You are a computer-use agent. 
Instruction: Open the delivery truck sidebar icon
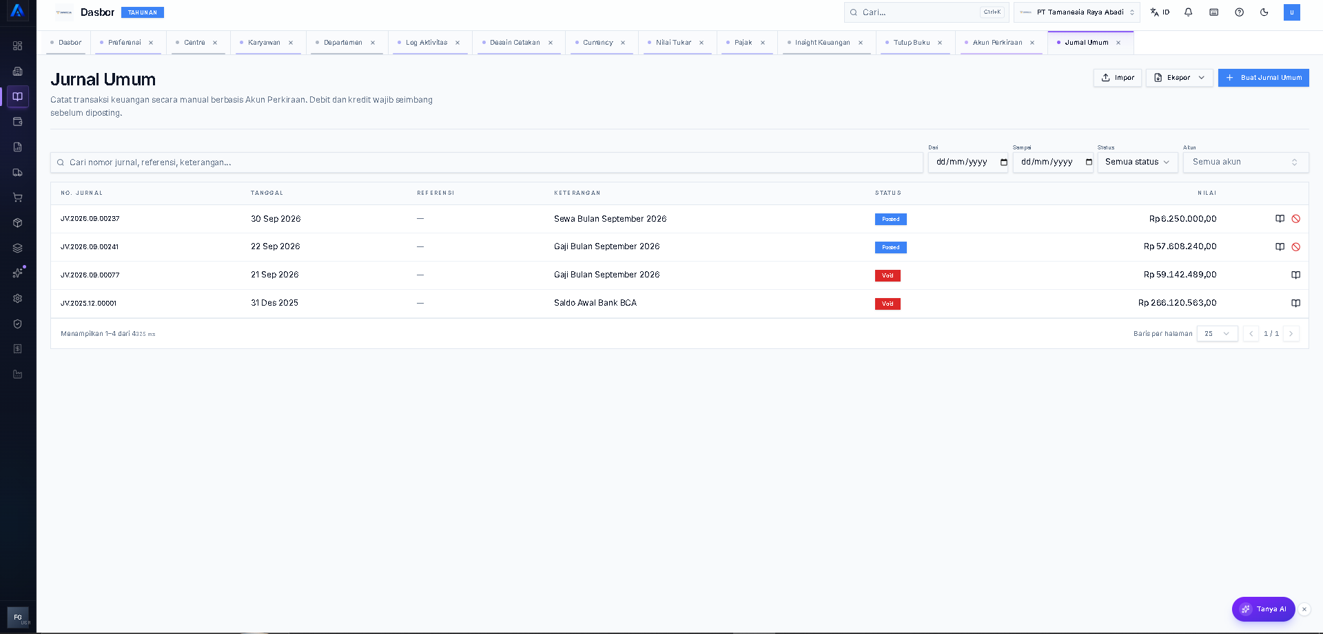pyautogui.click(x=18, y=172)
